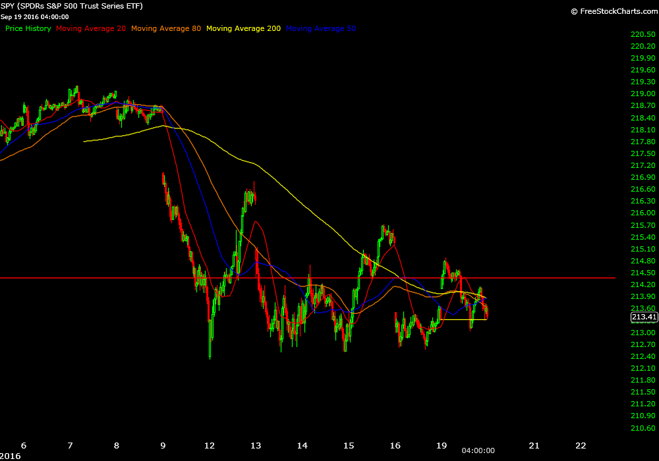Click the 2016 year label
Viewport: 659px width, 461px height.
click(11, 455)
